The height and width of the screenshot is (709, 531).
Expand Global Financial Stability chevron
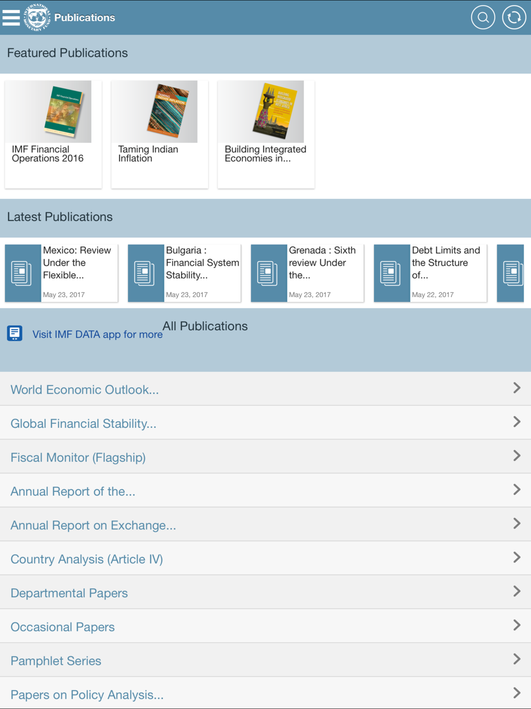pyautogui.click(x=517, y=422)
